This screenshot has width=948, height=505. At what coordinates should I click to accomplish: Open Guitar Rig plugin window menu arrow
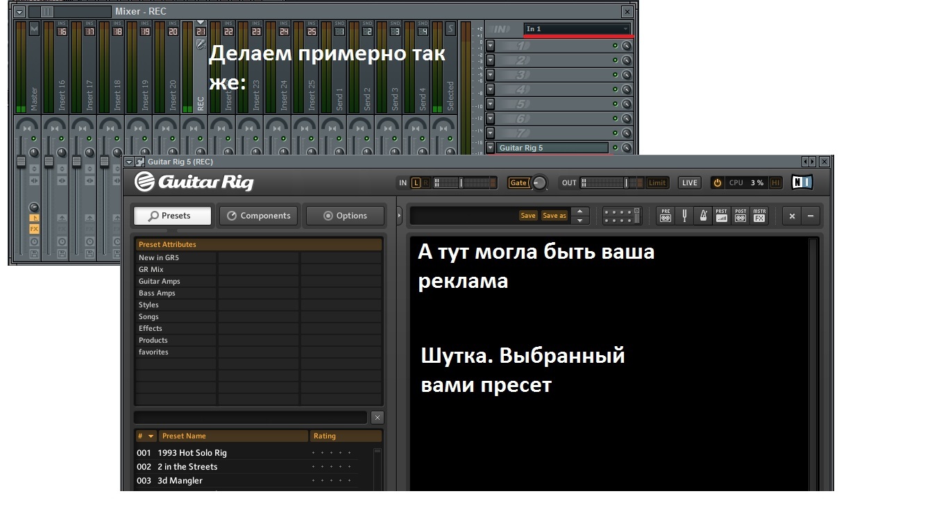click(129, 162)
